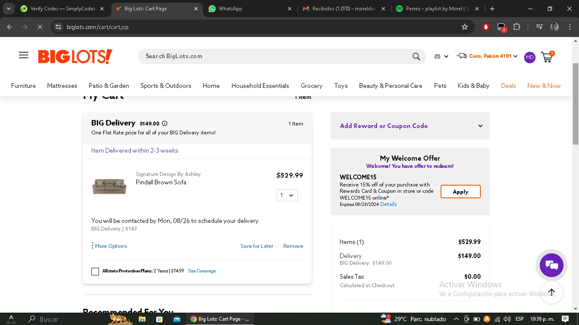This screenshot has width=579, height=325.
Task: Open the quantity dropdown for Pindall Sofa
Action: click(x=287, y=195)
